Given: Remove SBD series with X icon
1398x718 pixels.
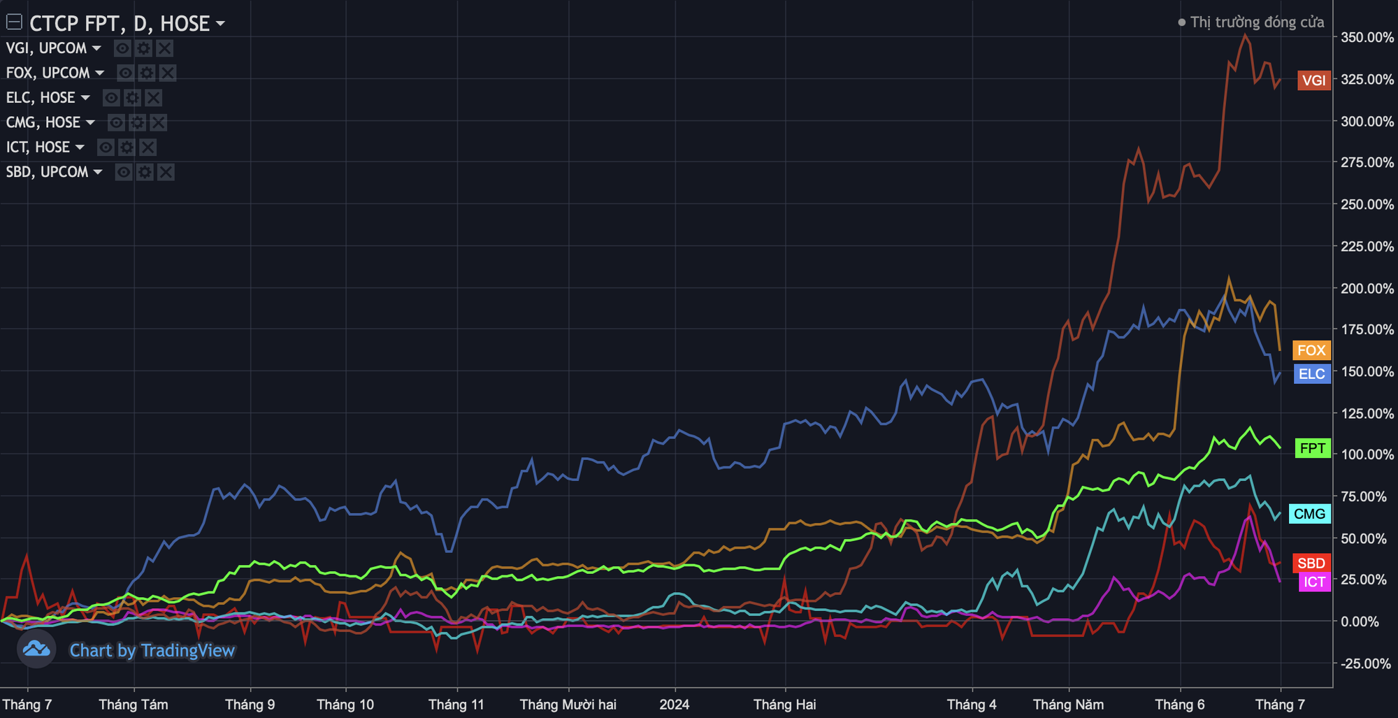Looking at the screenshot, I should click(166, 172).
